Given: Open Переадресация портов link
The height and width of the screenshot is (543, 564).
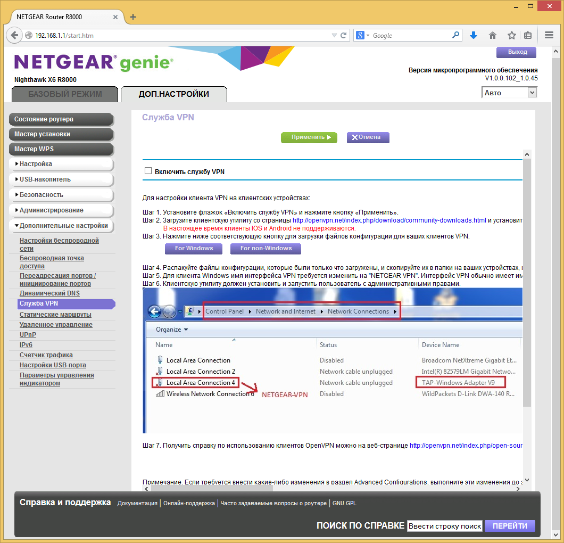Looking at the screenshot, I should point(57,279).
